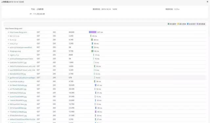Click the blue legend swatch

pyautogui.click(x=188, y=24)
